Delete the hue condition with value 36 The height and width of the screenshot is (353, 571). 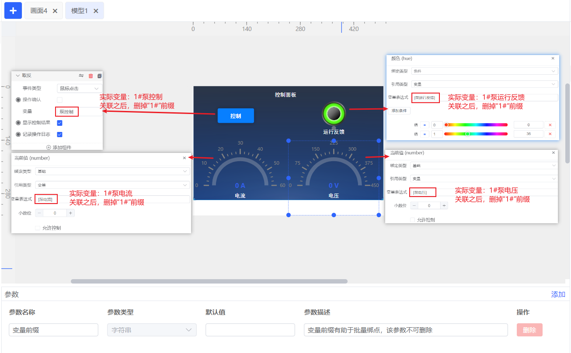(550, 134)
